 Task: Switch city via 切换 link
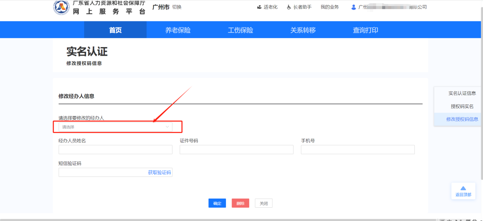177,7
